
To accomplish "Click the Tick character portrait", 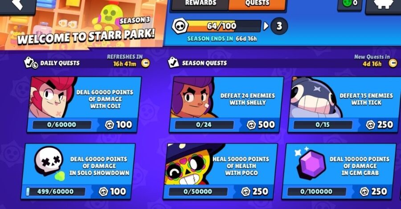I will coord(313,97).
